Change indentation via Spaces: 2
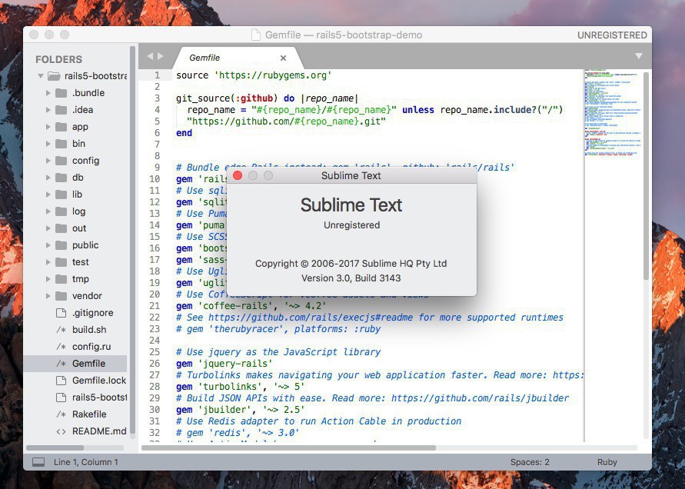 tap(530, 462)
